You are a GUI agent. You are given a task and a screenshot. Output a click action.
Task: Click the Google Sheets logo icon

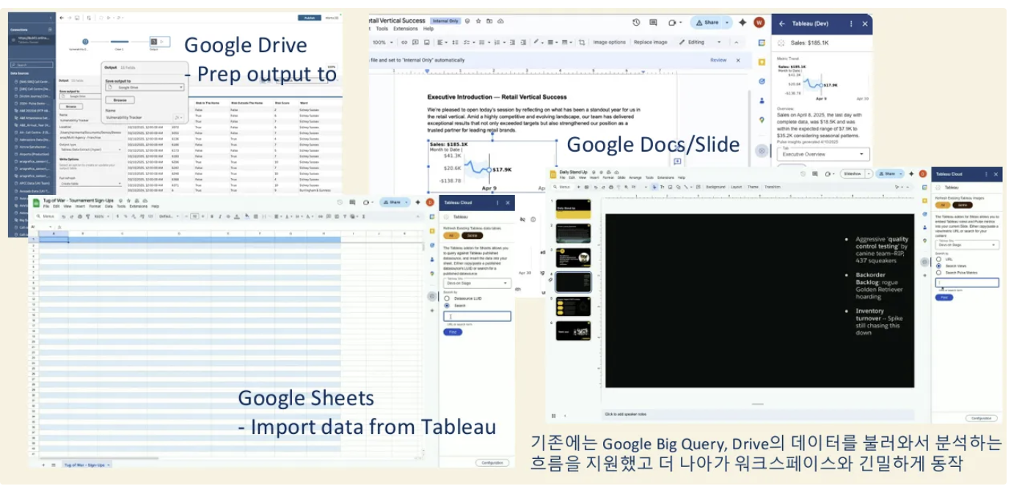pyautogui.click(x=36, y=202)
